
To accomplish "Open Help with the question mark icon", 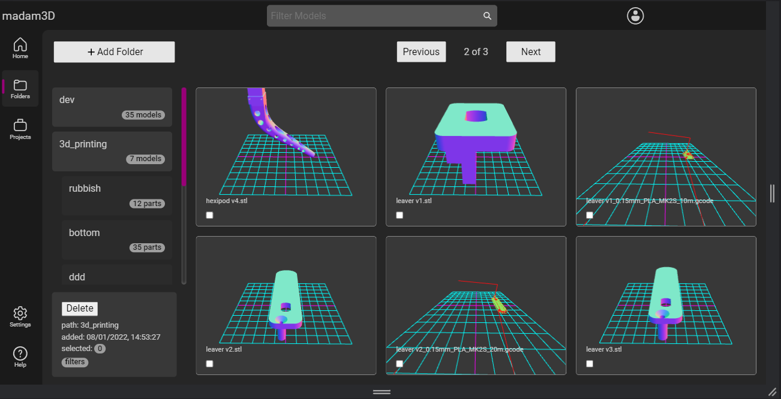I will pyautogui.click(x=20, y=356).
